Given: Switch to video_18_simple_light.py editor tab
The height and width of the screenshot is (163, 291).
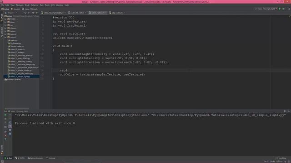Looking at the screenshot, I should (53, 13).
